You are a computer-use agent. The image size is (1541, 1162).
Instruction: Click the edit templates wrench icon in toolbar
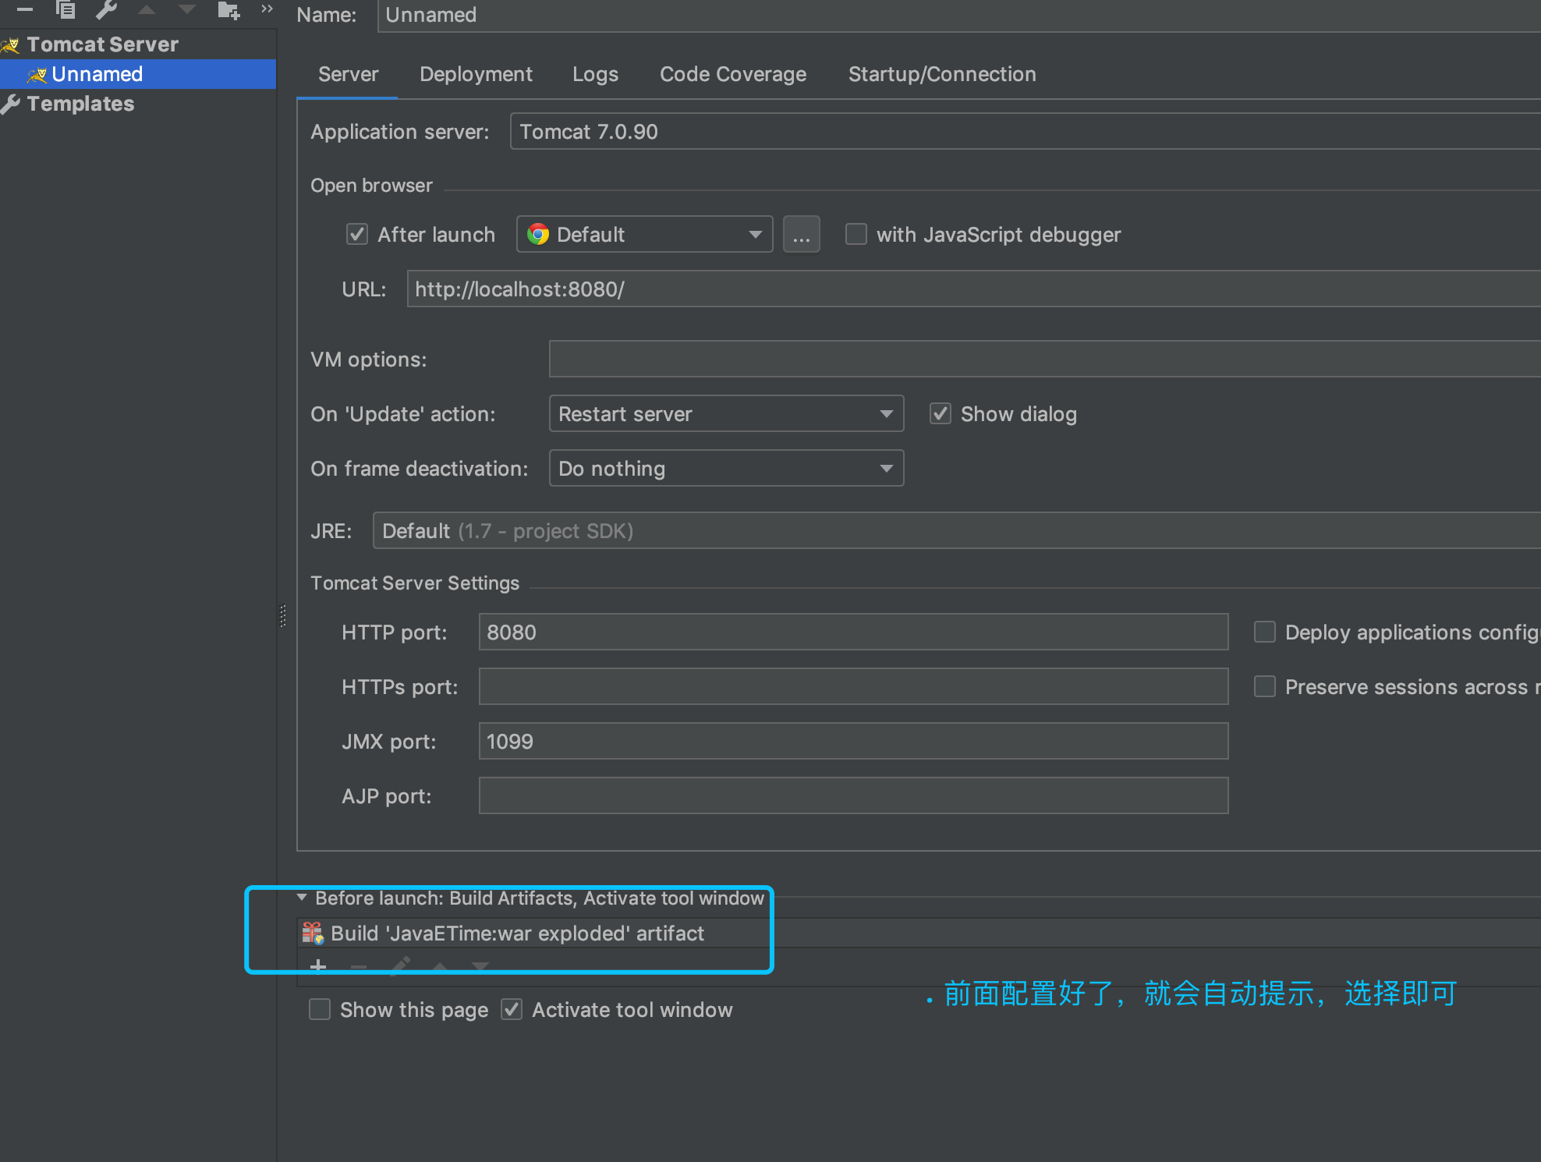click(106, 9)
